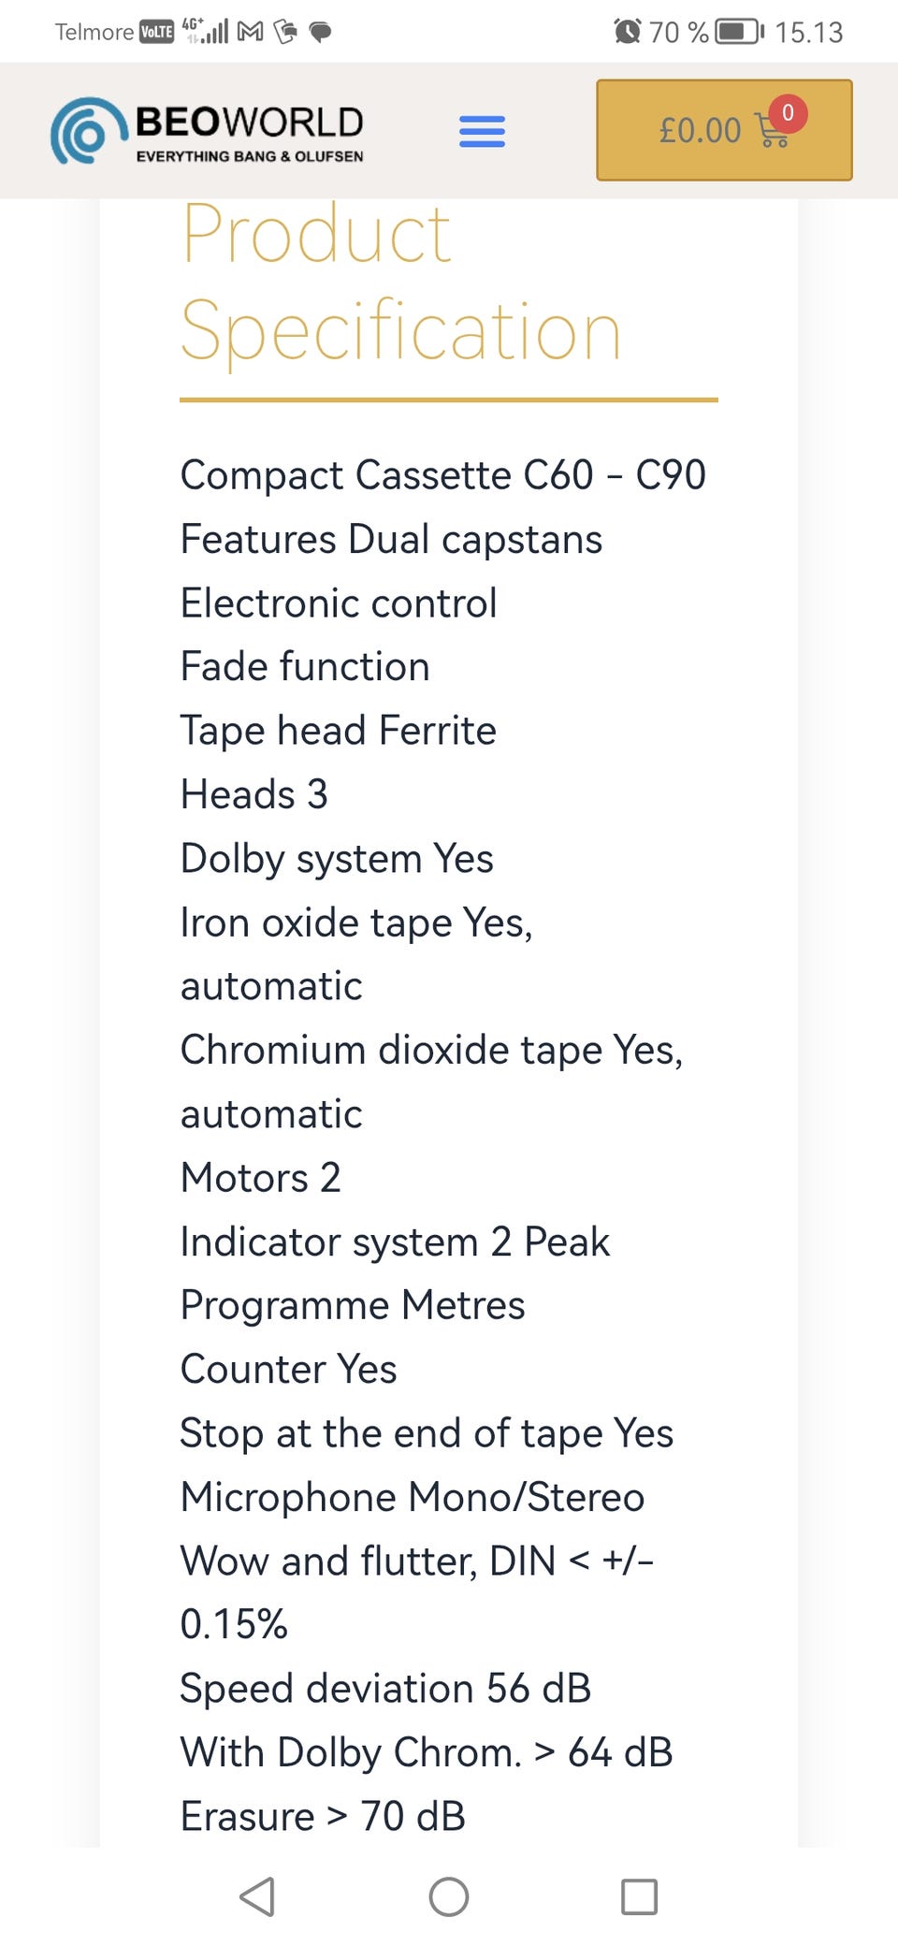Tap the red cart count badge

[788, 112]
